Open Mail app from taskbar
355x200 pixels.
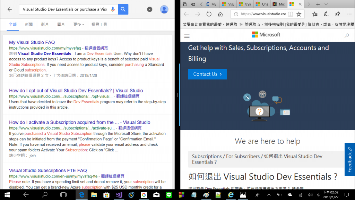point(156,195)
